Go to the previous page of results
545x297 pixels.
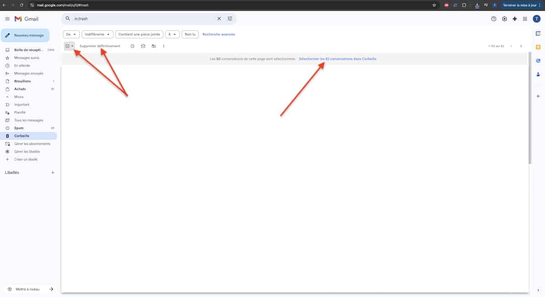tap(511, 46)
